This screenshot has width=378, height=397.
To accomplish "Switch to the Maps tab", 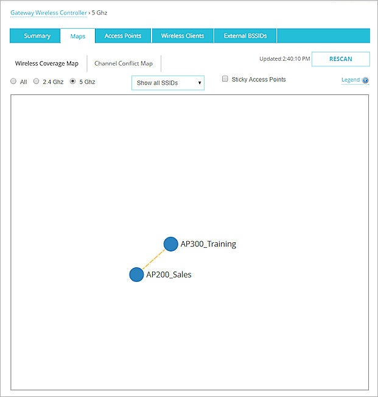I will coord(78,36).
